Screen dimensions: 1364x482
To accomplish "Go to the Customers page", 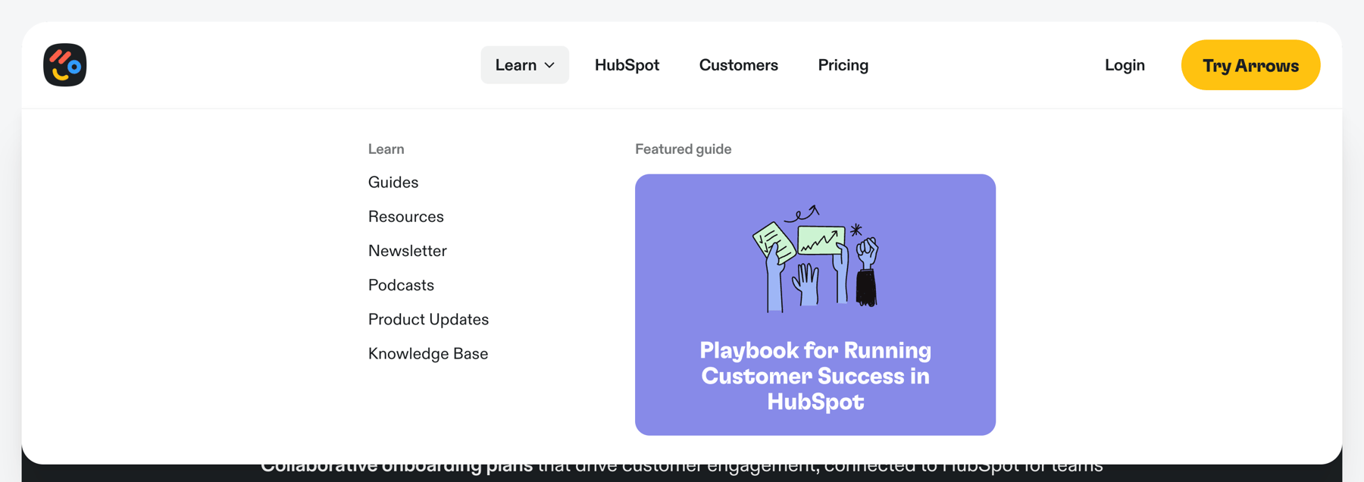I will coord(738,65).
